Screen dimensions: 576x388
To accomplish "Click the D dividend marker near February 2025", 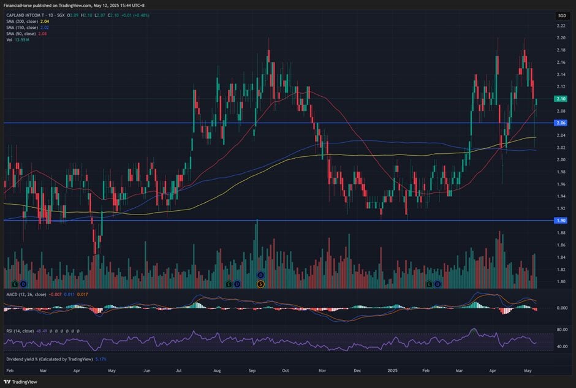I will [x=438, y=284].
